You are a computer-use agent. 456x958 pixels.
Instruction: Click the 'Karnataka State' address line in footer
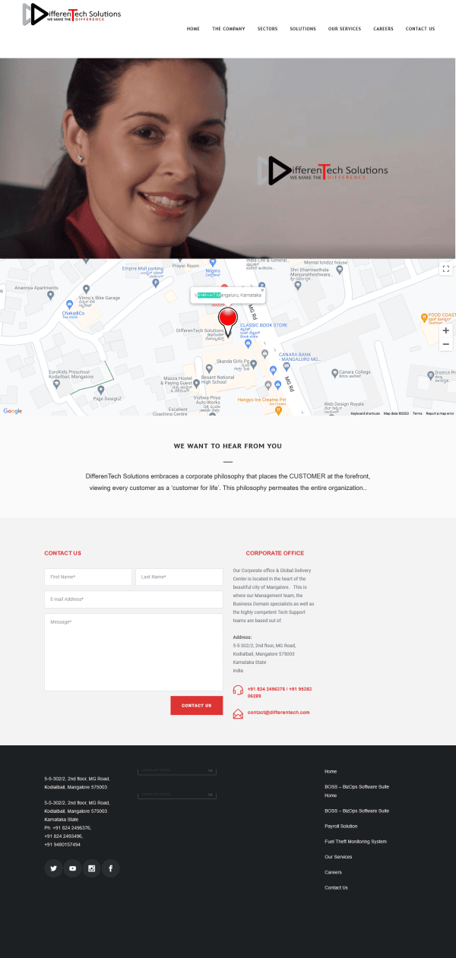click(x=62, y=820)
